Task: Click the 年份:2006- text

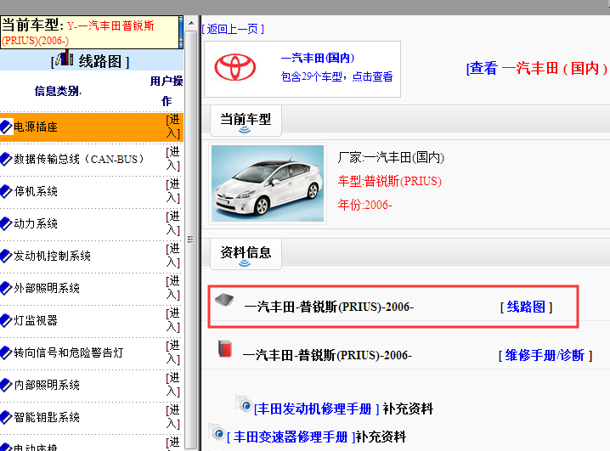Action: coord(365,205)
